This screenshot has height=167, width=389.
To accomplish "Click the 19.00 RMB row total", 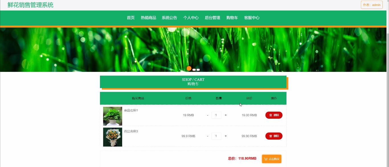I will [249, 115].
